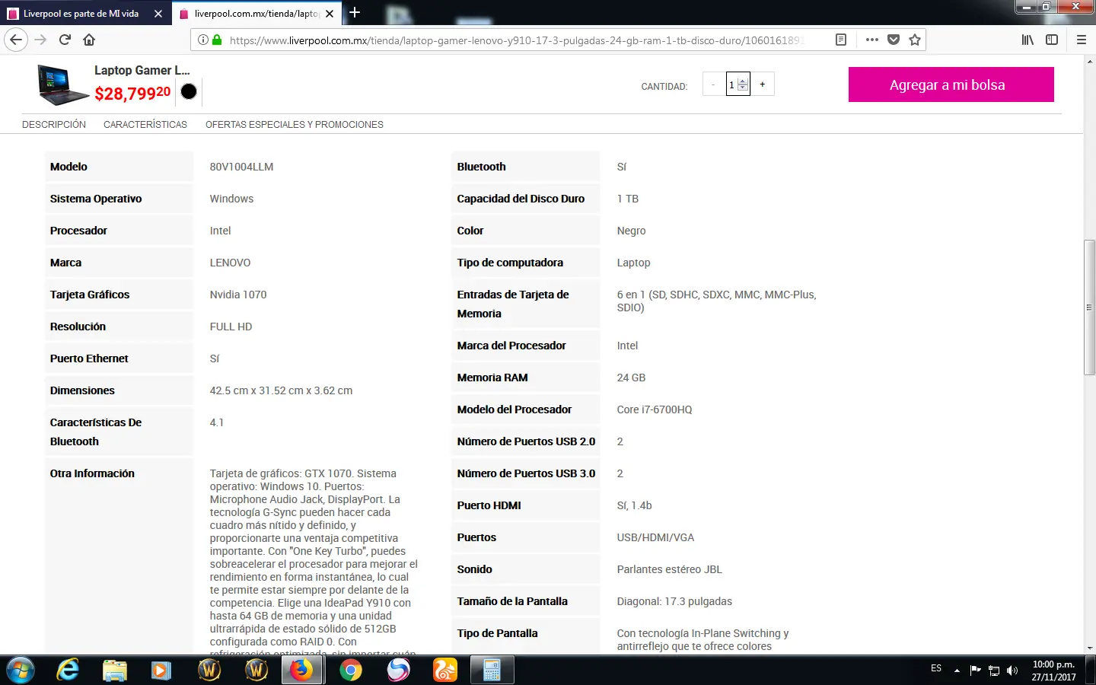Viewport: 1096px width, 685px height.
Task: Switch to the 'Liverpool es parte de MI vida' tab
Action: pyautogui.click(x=85, y=14)
